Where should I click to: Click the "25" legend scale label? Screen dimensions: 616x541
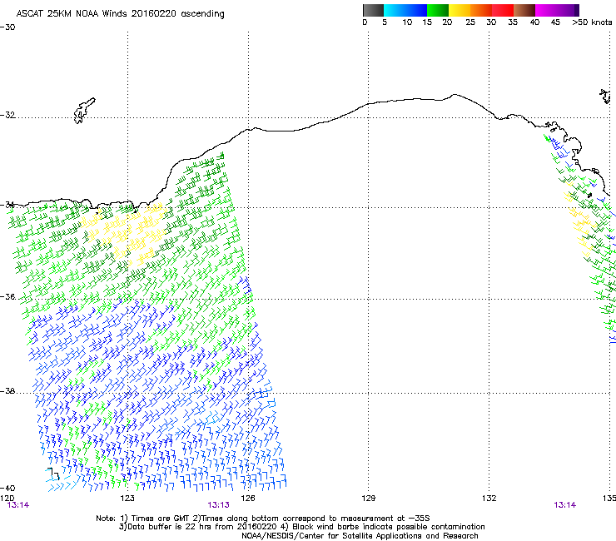(x=470, y=22)
